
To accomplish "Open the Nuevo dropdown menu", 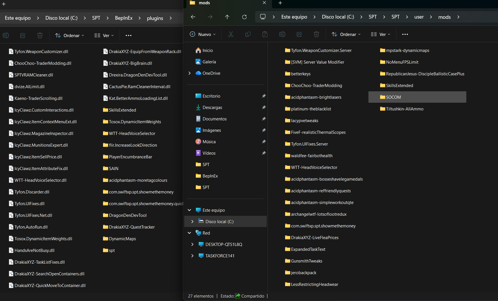I will [x=203, y=34].
